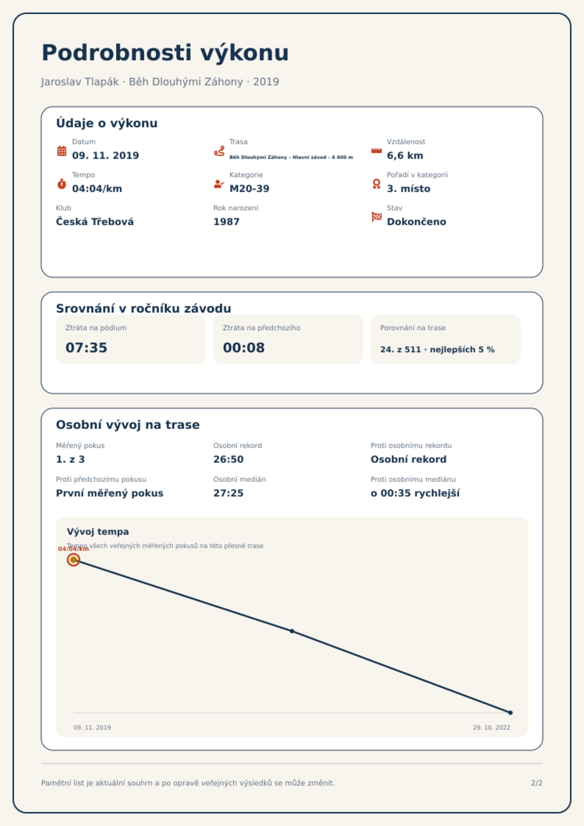Click the Porovnání na trase card
The image size is (584, 826).
click(446, 339)
